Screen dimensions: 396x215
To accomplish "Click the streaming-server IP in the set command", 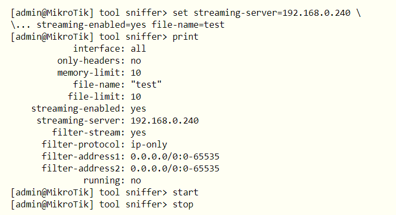I will (316, 13).
